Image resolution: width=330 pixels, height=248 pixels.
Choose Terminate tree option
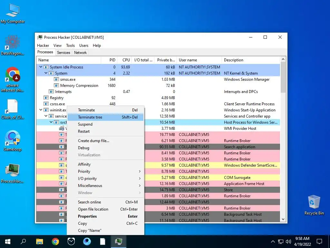(106, 117)
